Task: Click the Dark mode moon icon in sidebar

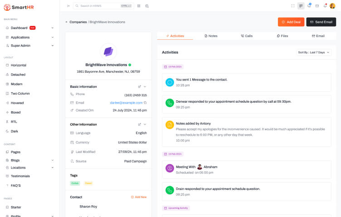Action: (x=7, y=131)
